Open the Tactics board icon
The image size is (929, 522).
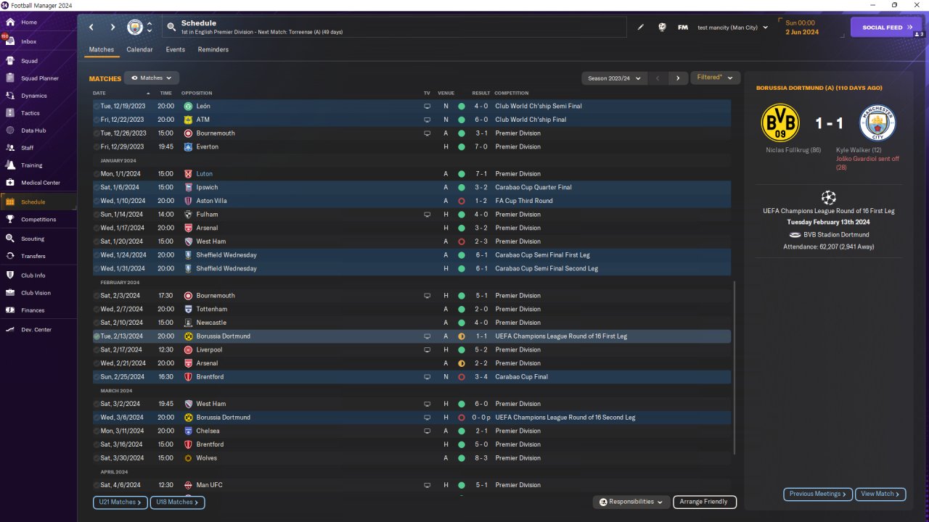[10, 113]
